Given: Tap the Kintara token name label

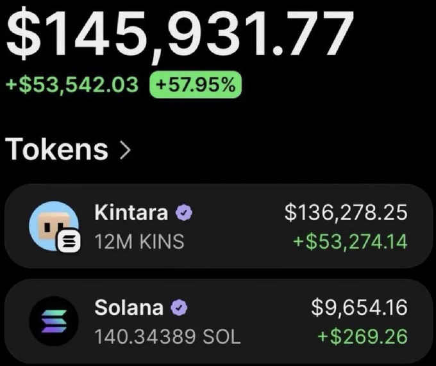Looking at the screenshot, I should pyautogui.click(x=131, y=212).
